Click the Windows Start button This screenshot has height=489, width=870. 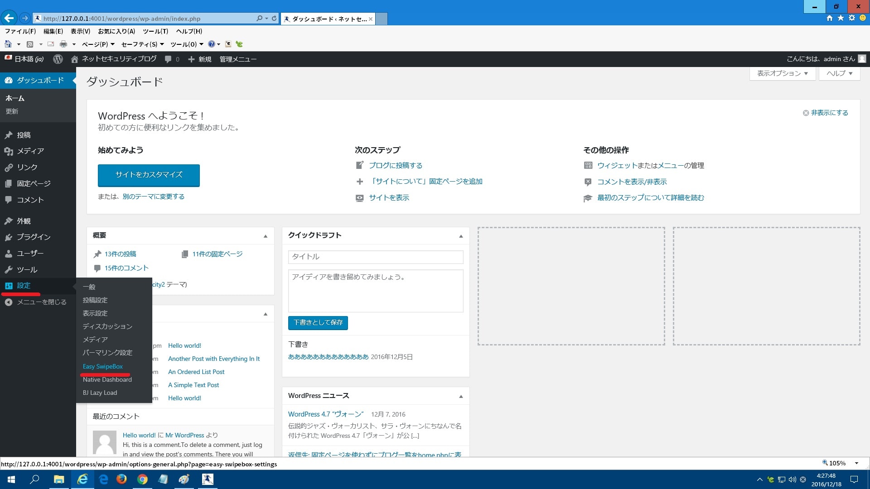pos(11,479)
